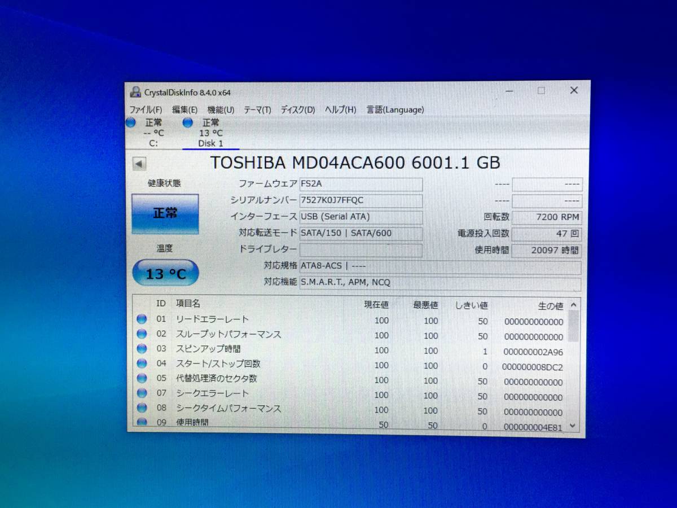The width and height of the screenshot is (677, 508).
Task: Click the rotation rate field 7200 RPM
Action: coord(547,217)
